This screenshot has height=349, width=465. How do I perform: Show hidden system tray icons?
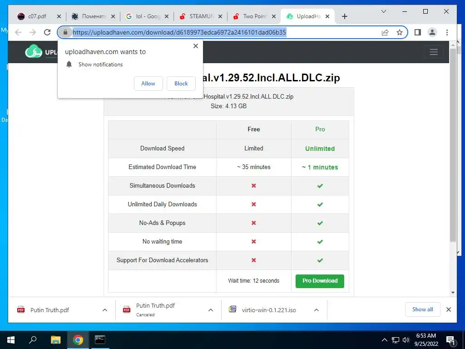pyautogui.click(x=384, y=340)
